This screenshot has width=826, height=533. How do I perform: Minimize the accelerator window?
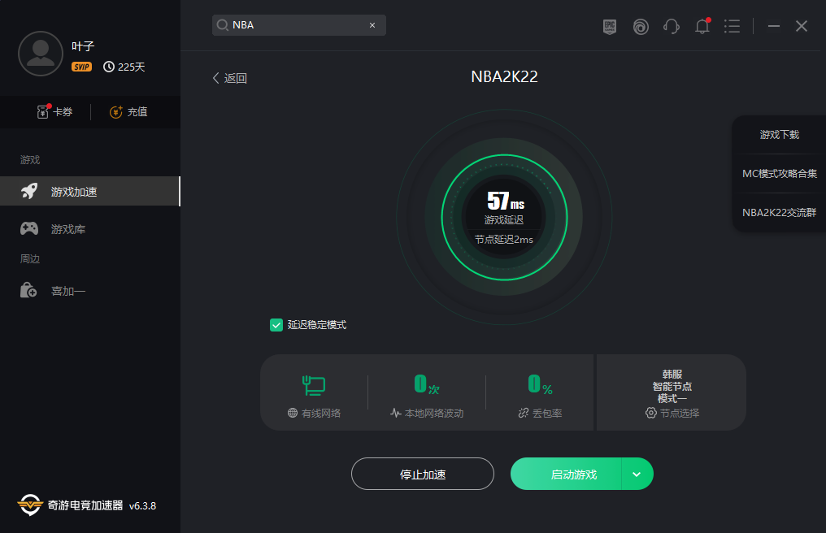[x=774, y=26]
